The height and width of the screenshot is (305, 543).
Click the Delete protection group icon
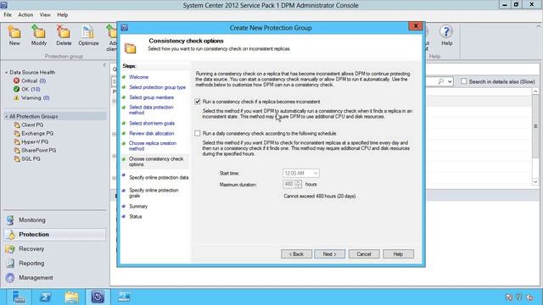tap(64, 36)
